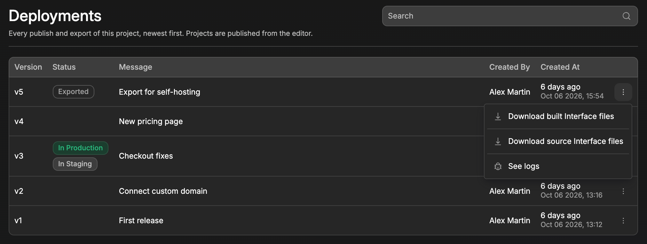Click Alex Martin in the v5 row
The width and height of the screenshot is (647, 244).
point(510,92)
